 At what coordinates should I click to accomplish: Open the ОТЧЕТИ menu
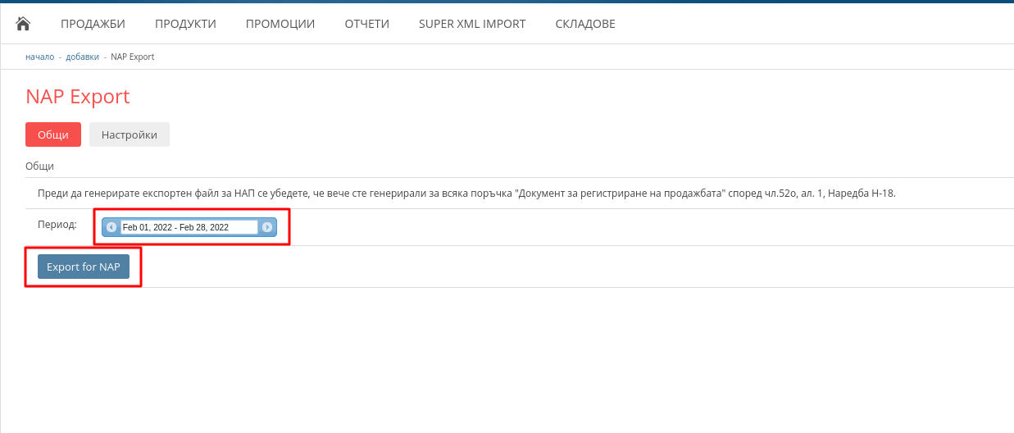pos(366,24)
